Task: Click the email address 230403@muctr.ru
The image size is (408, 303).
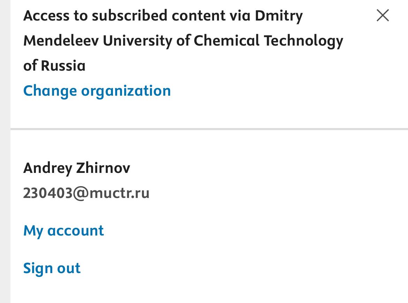Action: click(86, 193)
